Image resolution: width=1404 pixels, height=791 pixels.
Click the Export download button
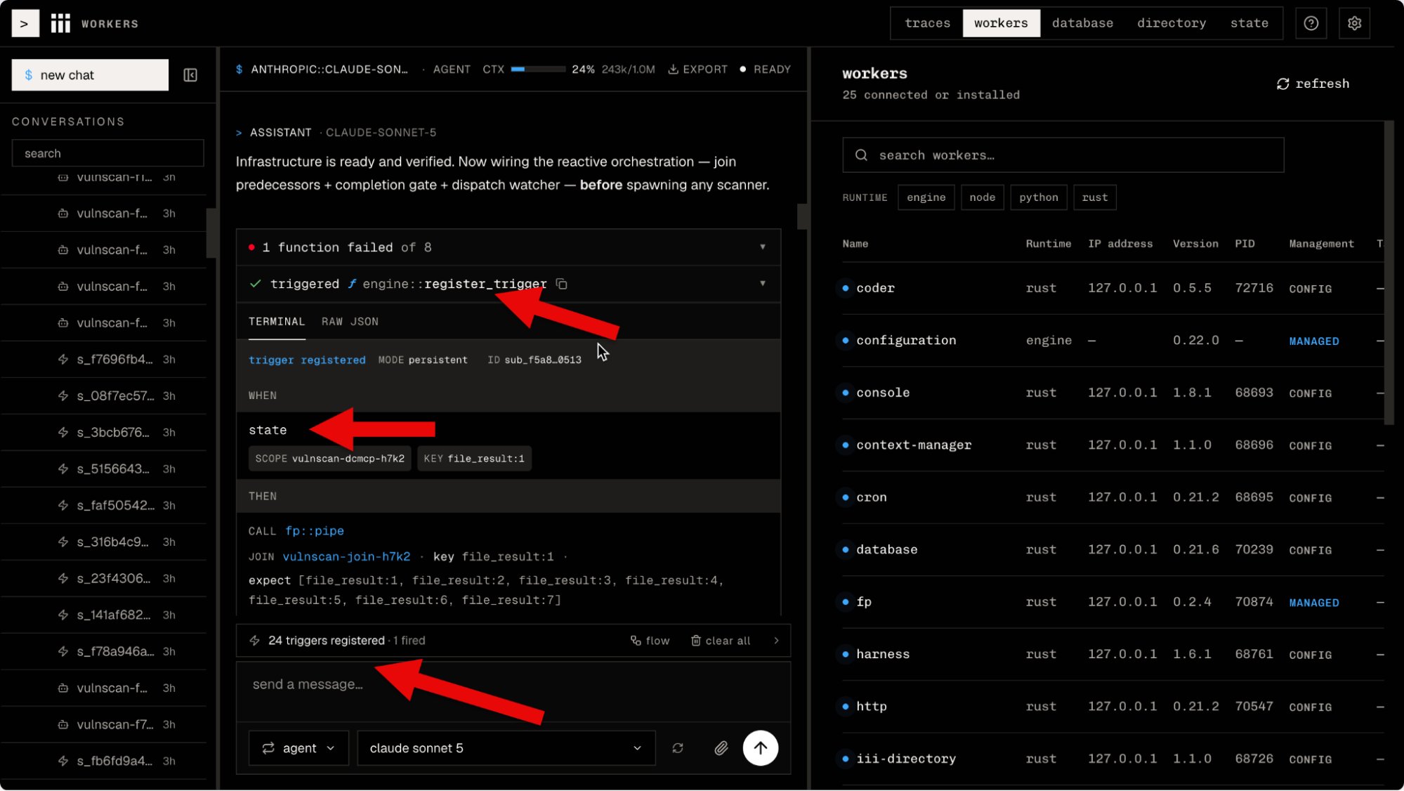pos(697,70)
